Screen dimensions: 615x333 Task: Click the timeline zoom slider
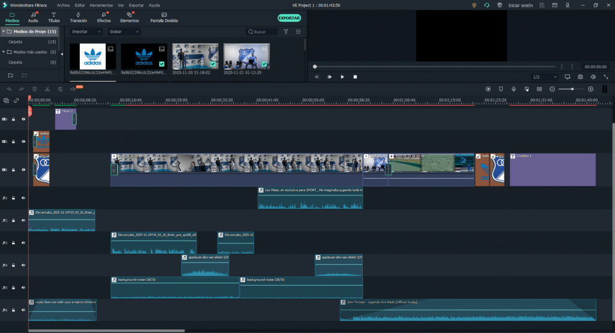(571, 89)
